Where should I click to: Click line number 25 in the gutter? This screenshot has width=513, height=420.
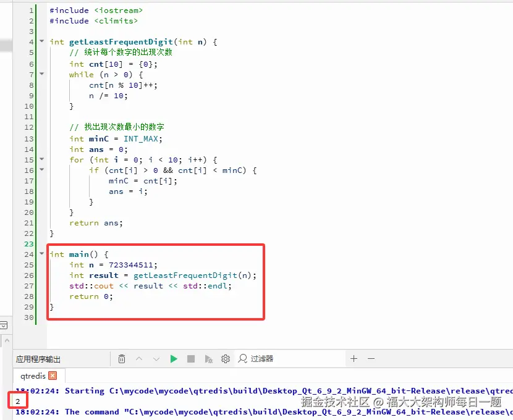pos(29,265)
